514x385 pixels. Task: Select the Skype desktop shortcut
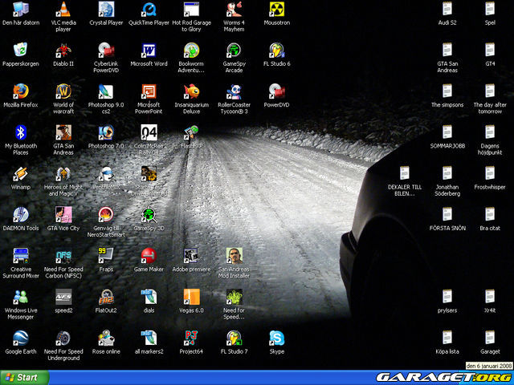(x=276, y=338)
